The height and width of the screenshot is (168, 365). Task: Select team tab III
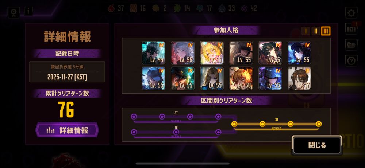326,31
